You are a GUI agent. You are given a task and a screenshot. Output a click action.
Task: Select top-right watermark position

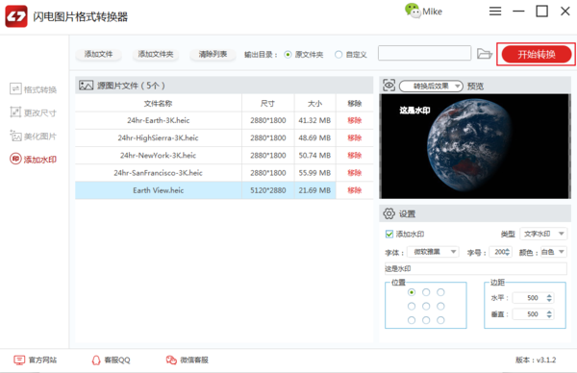(440, 292)
